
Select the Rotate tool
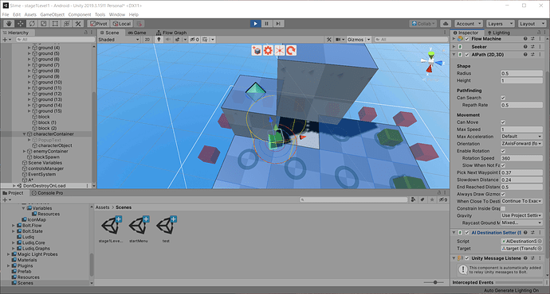[32, 23]
